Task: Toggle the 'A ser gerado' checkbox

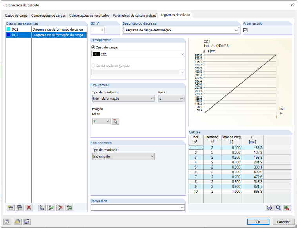Action: (x=245, y=31)
